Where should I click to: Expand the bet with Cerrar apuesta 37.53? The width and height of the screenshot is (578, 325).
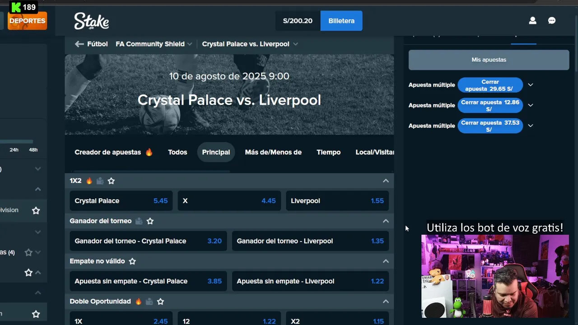[x=531, y=125]
